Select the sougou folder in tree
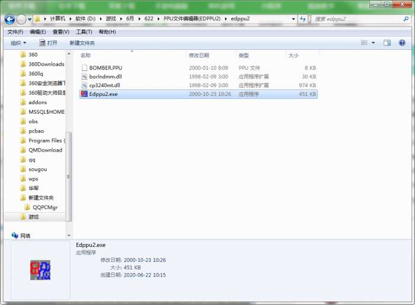Image resolution: width=415 pixels, height=305 pixels. pos(37,169)
